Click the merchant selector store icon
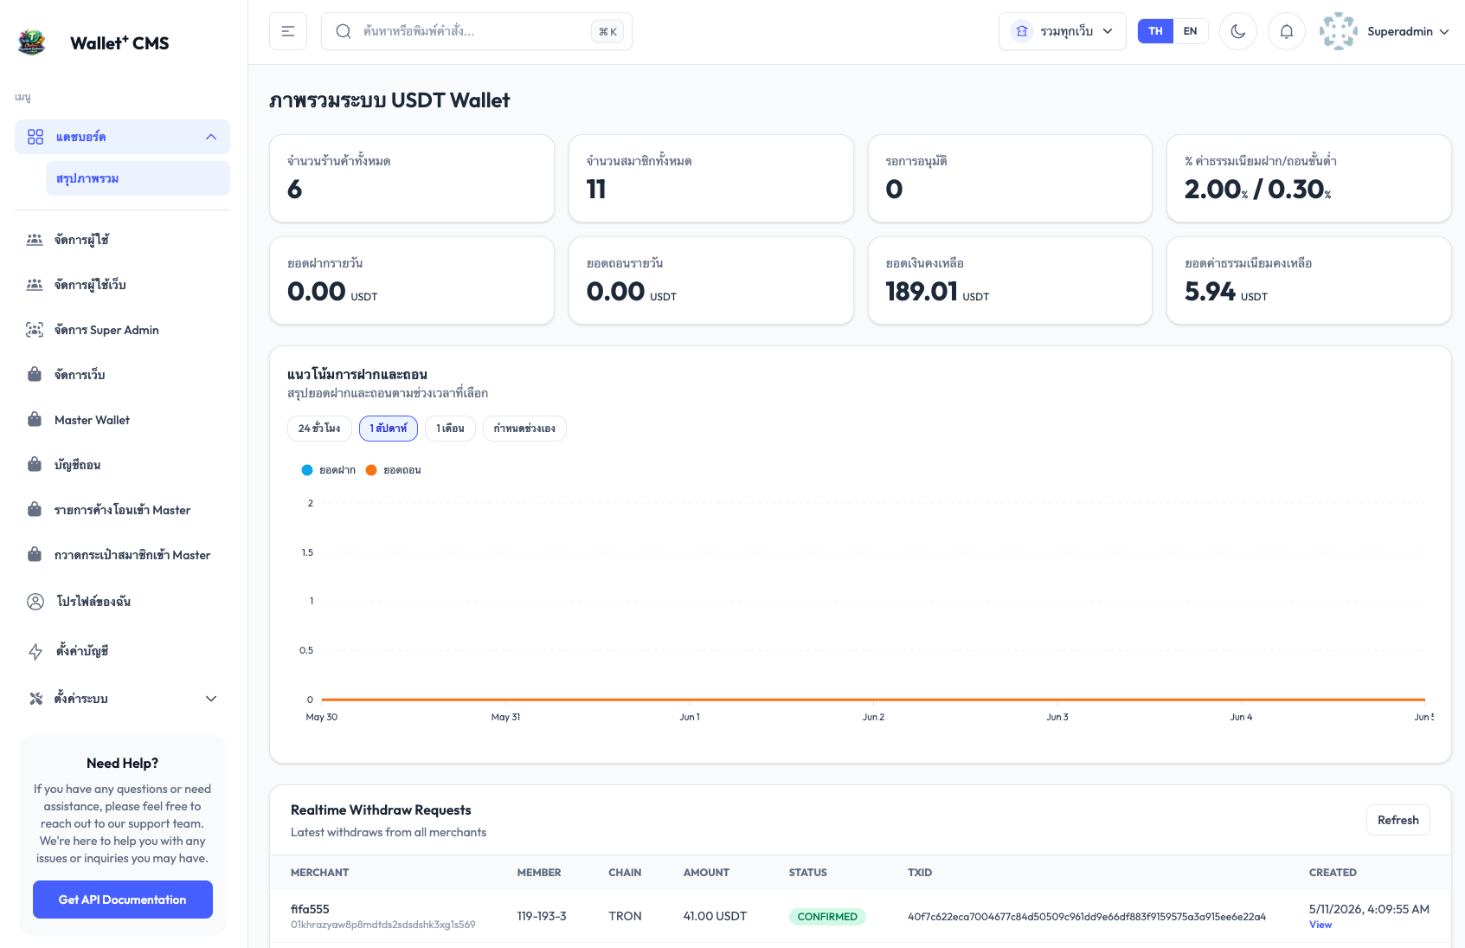1465x948 pixels. tap(1022, 31)
